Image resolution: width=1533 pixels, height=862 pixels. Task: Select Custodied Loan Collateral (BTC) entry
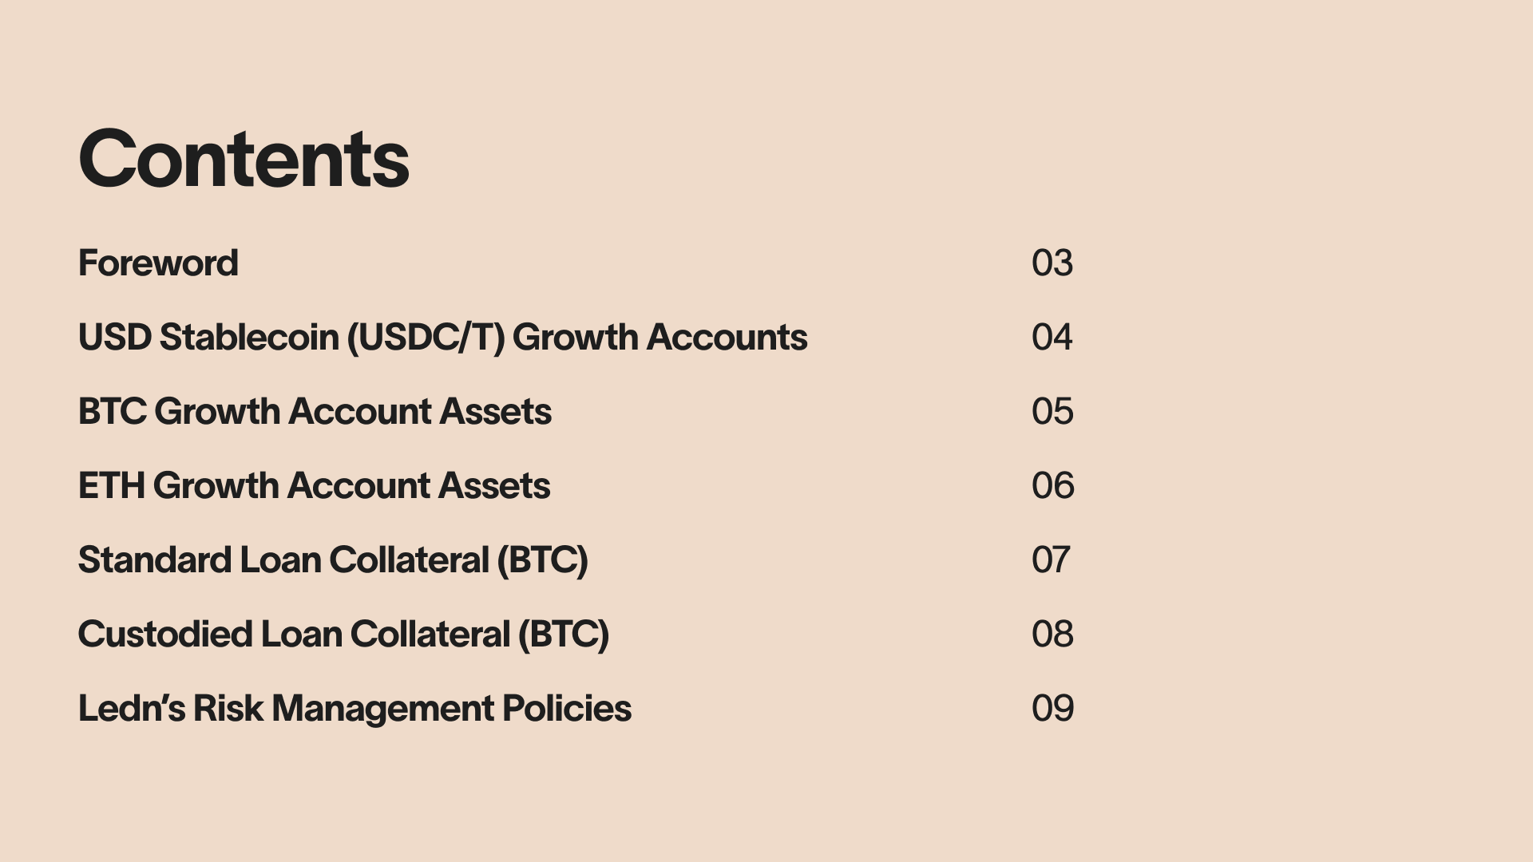343,634
